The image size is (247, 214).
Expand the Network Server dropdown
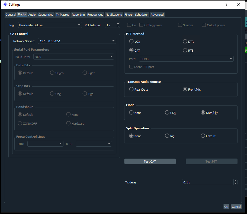click(x=77, y=41)
